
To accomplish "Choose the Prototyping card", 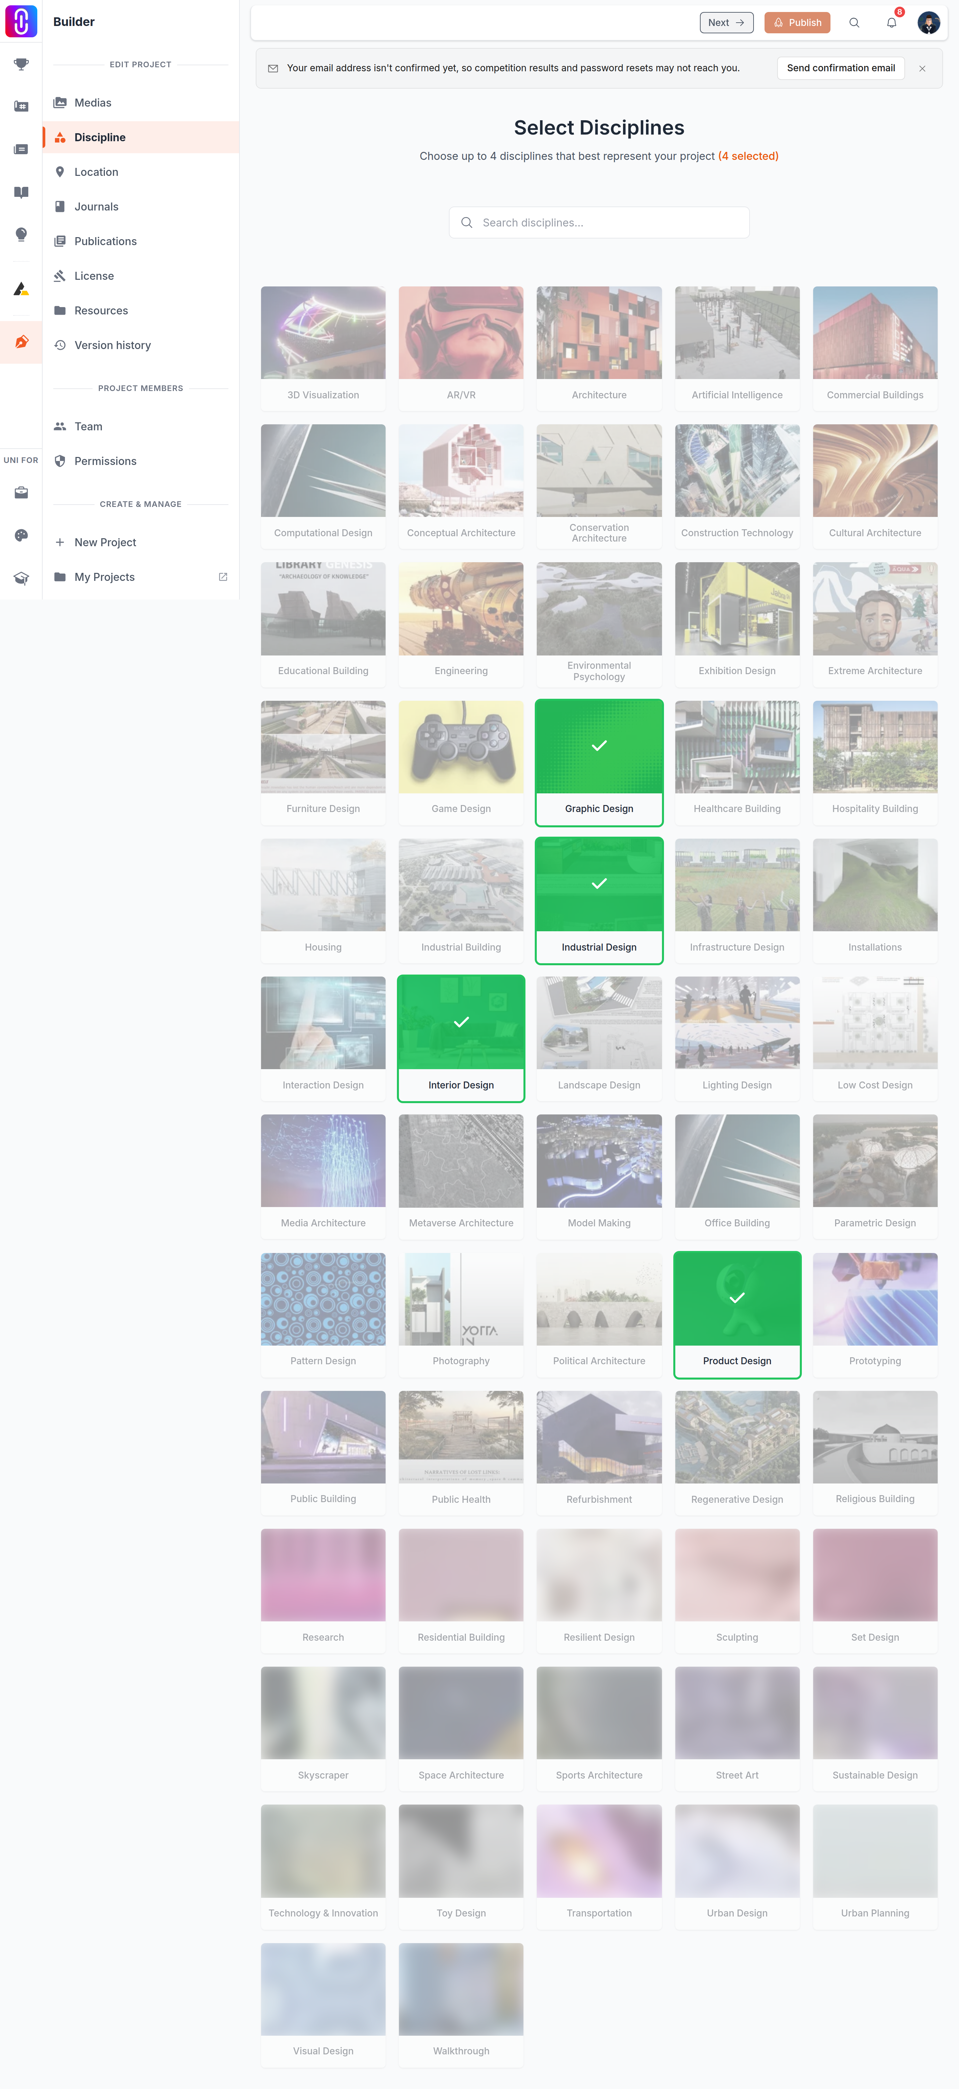I will click(875, 1315).
